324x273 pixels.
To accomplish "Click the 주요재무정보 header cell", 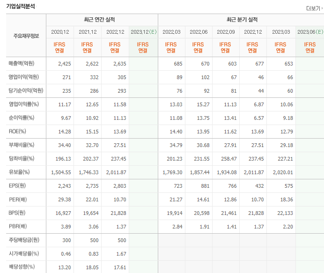I will coord(26,36).
